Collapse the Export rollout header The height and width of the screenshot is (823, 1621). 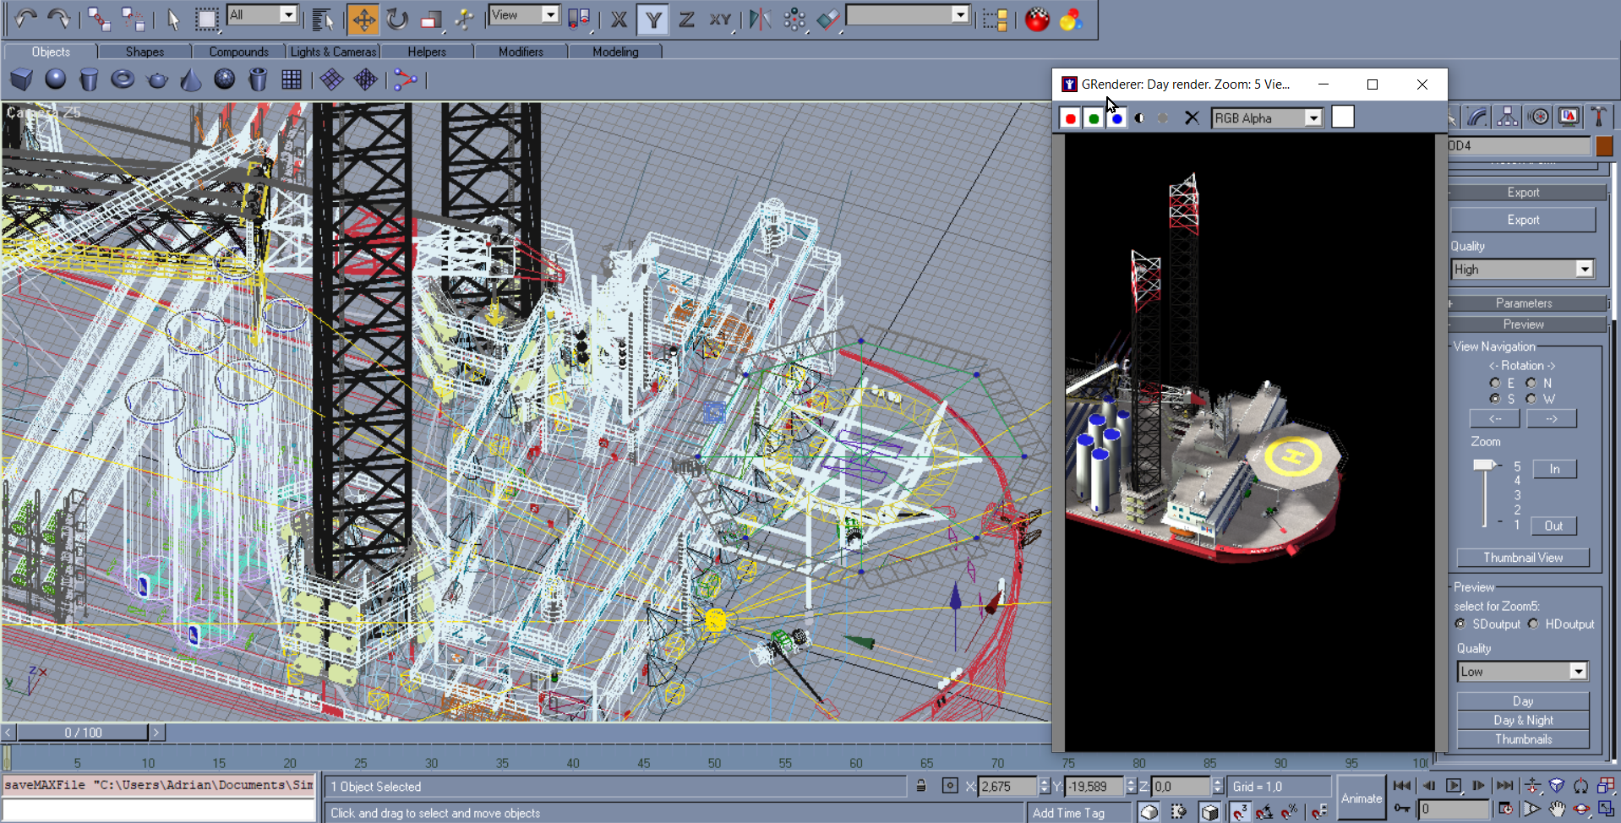[1523, 193]
